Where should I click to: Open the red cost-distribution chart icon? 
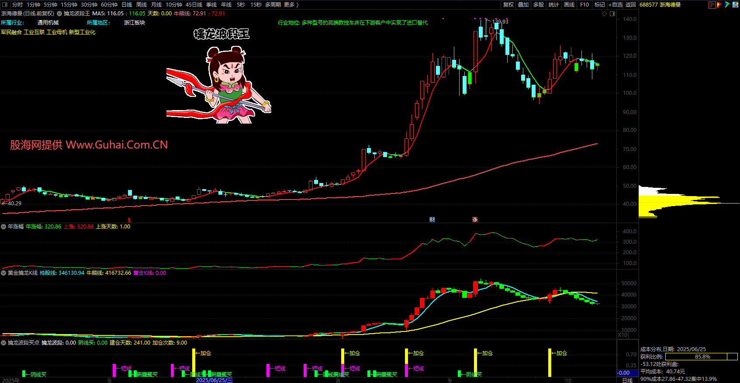click(712, 5)
